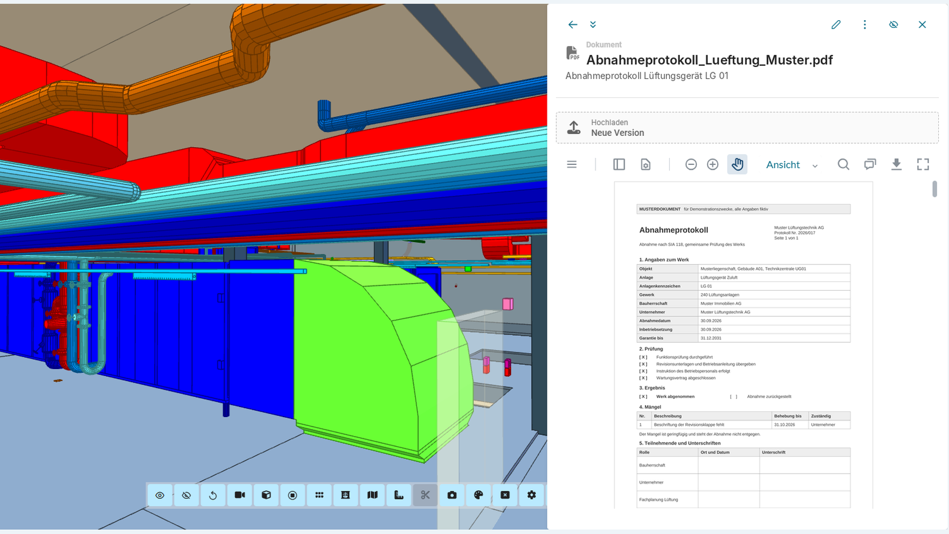
Task: Click the circled square icon in viewer toolbar
Action: click(292, 495)
